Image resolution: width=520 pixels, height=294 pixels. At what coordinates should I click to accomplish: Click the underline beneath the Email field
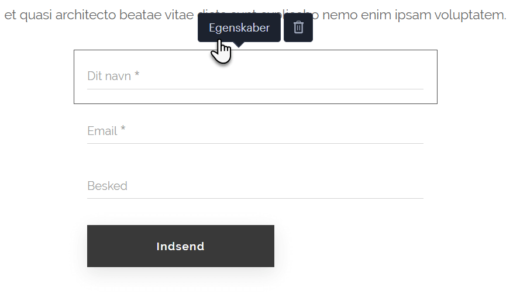(x=255, y=143)
